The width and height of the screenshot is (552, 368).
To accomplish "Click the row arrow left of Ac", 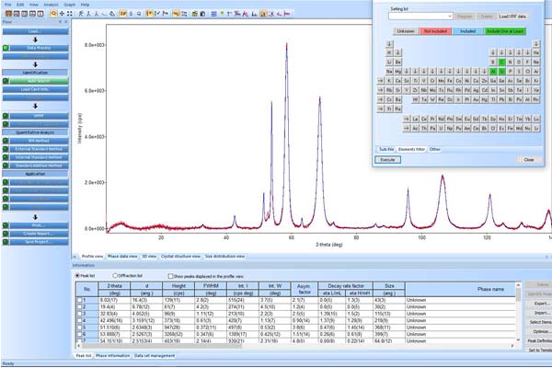I will (407, 129).
